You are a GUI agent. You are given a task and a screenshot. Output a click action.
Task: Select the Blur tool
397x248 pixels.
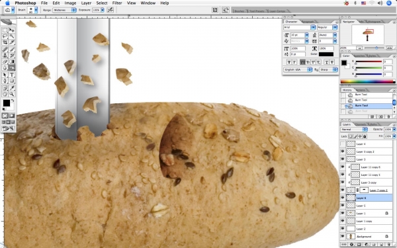[5, 67]
